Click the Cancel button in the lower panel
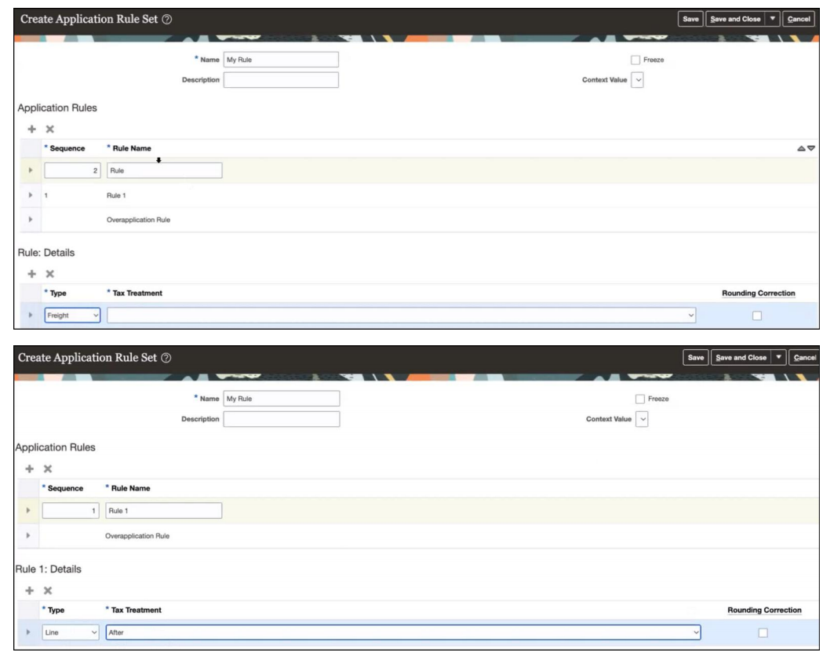Screen dimensions: 823x656 click(807, 357)
